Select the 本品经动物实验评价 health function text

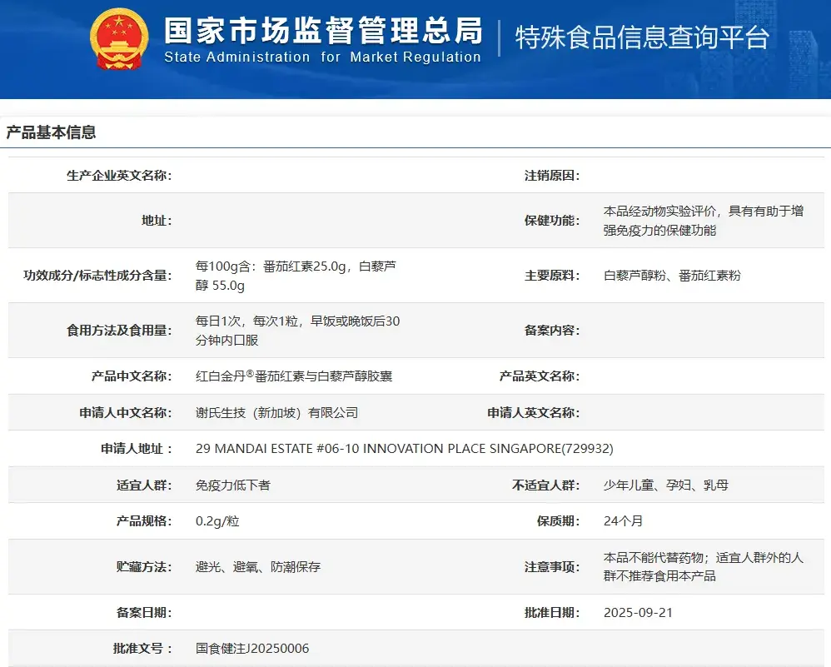[x=704, y=221]
